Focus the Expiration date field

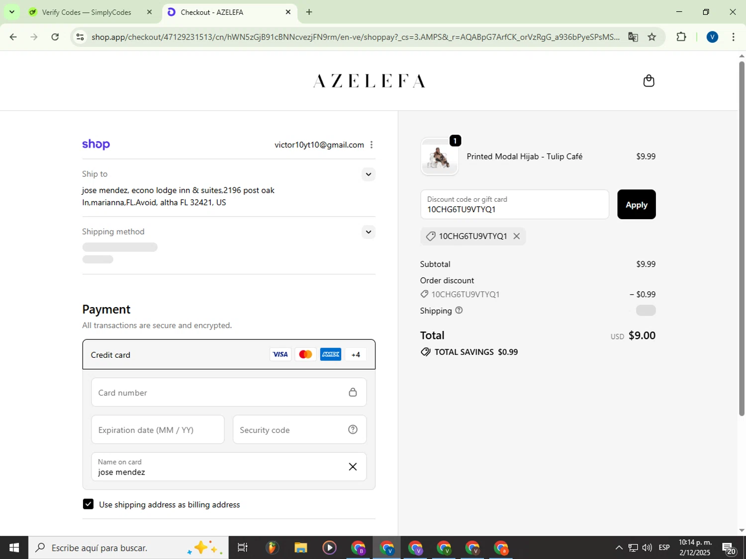[x=158, y=430]
